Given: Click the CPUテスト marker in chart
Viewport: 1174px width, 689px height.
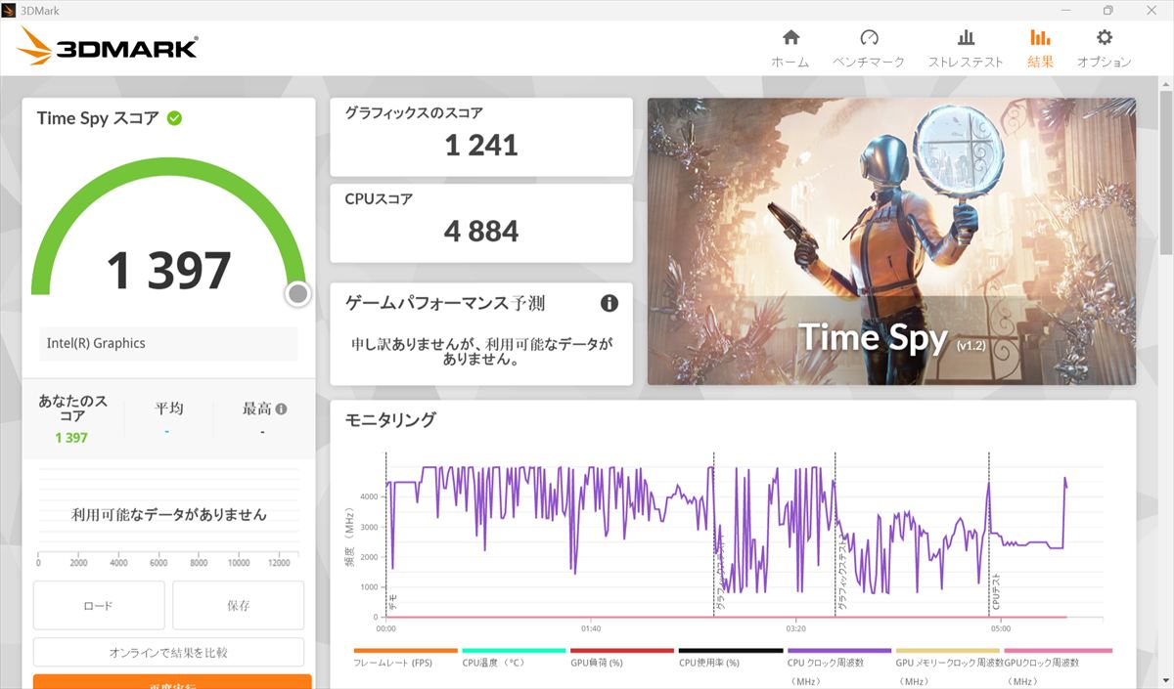Looking at the screenshot, I should [995, 591].
